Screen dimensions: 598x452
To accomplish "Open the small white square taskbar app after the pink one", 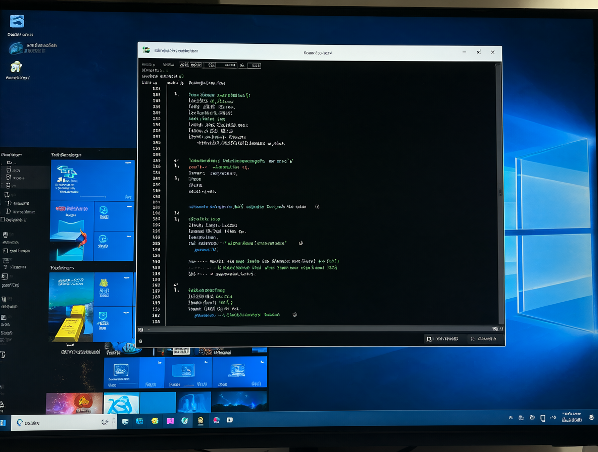I will 230,420.
